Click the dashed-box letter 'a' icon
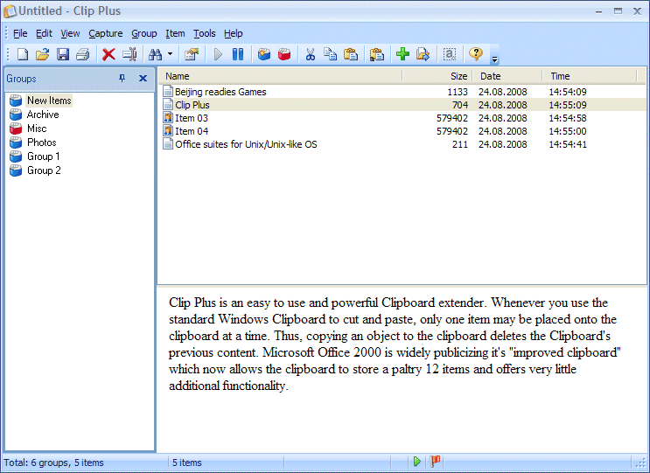Viewport: 650px width, 473px height. (x=450, y=54)
